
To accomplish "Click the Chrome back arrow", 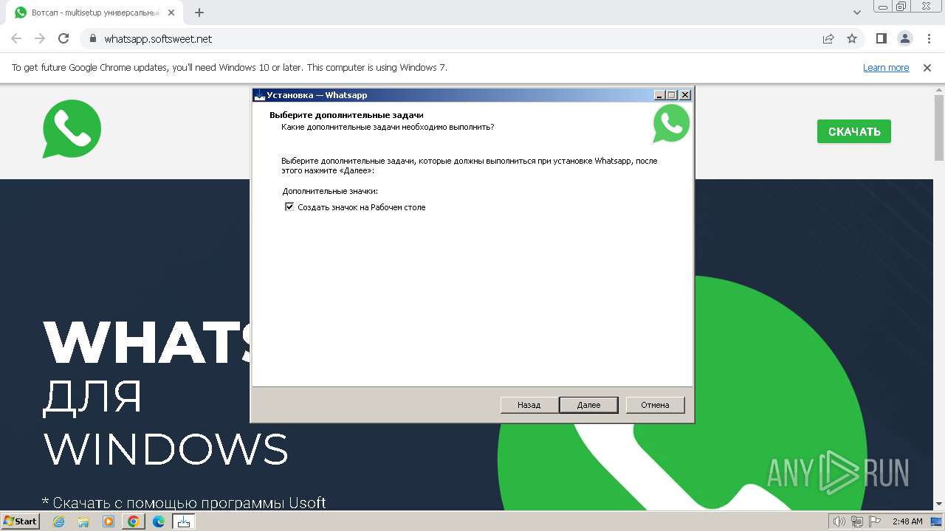I will (x=16, y=38).
